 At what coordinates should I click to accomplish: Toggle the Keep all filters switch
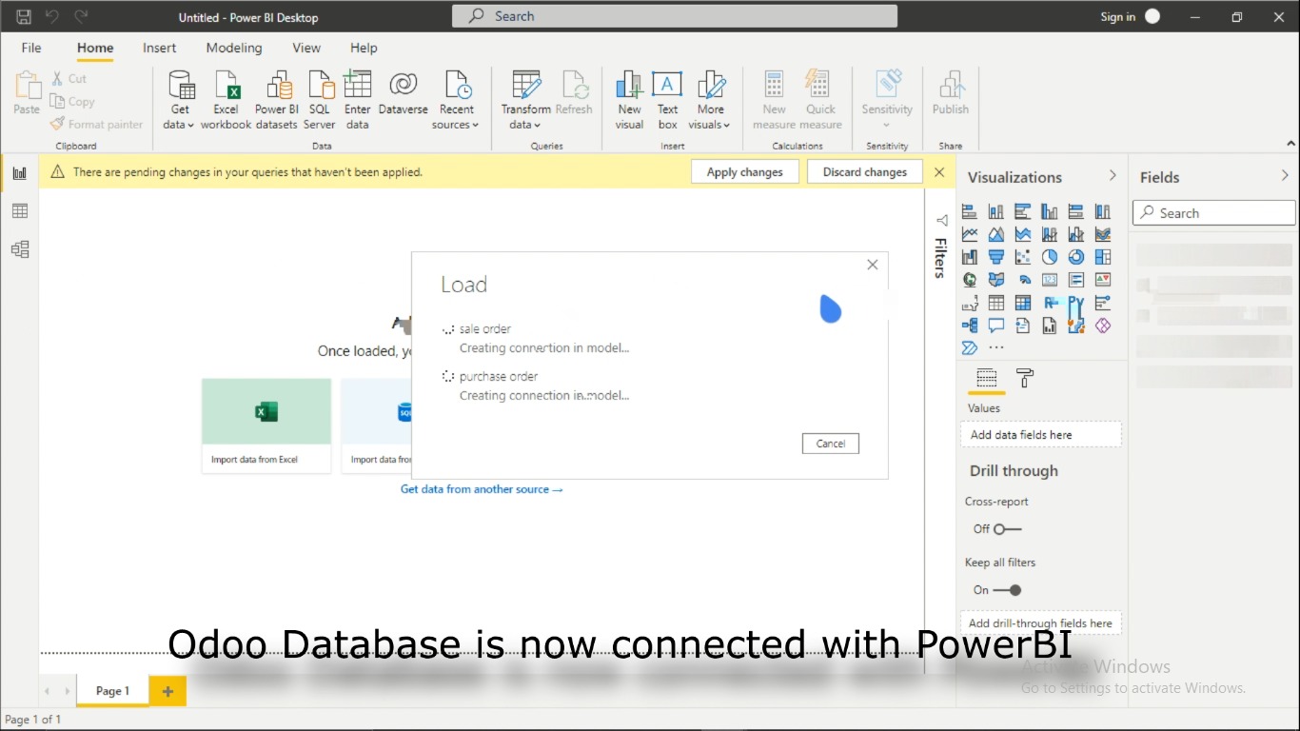[x=1008, y=590]
